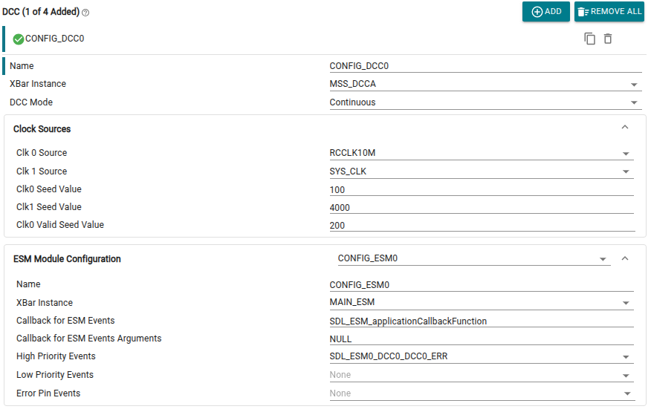Open the Clk 0 Source dropdown
The height and width of the screenshot is (412, 651).
pyautogui.click(x=482, y=153)
